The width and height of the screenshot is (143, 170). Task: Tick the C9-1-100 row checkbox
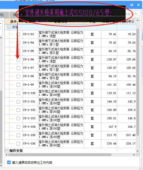(18, 93)
